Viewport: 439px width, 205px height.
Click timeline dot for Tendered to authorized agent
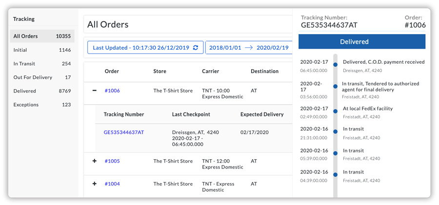pos(335,87)
